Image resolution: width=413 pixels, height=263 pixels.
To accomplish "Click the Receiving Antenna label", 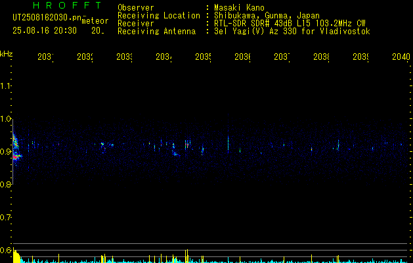I will coord(157,32).
